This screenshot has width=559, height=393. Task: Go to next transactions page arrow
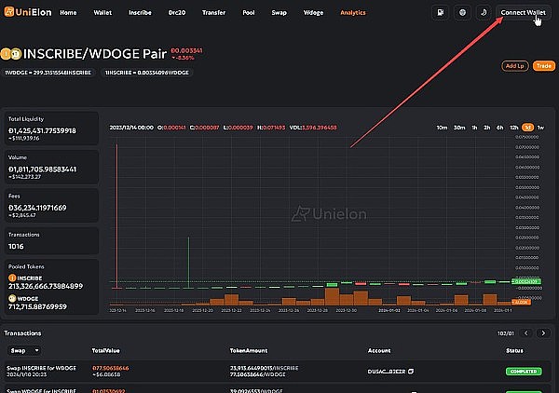point(544,332)
